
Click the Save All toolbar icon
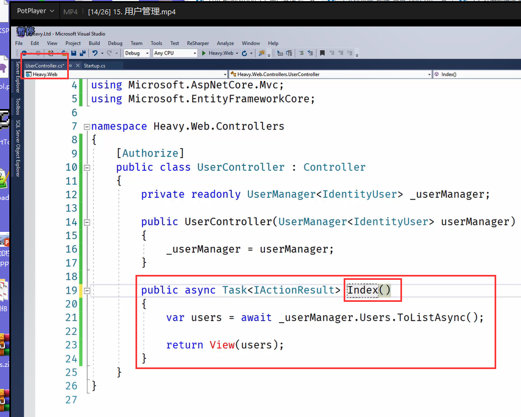coord(83,53)
